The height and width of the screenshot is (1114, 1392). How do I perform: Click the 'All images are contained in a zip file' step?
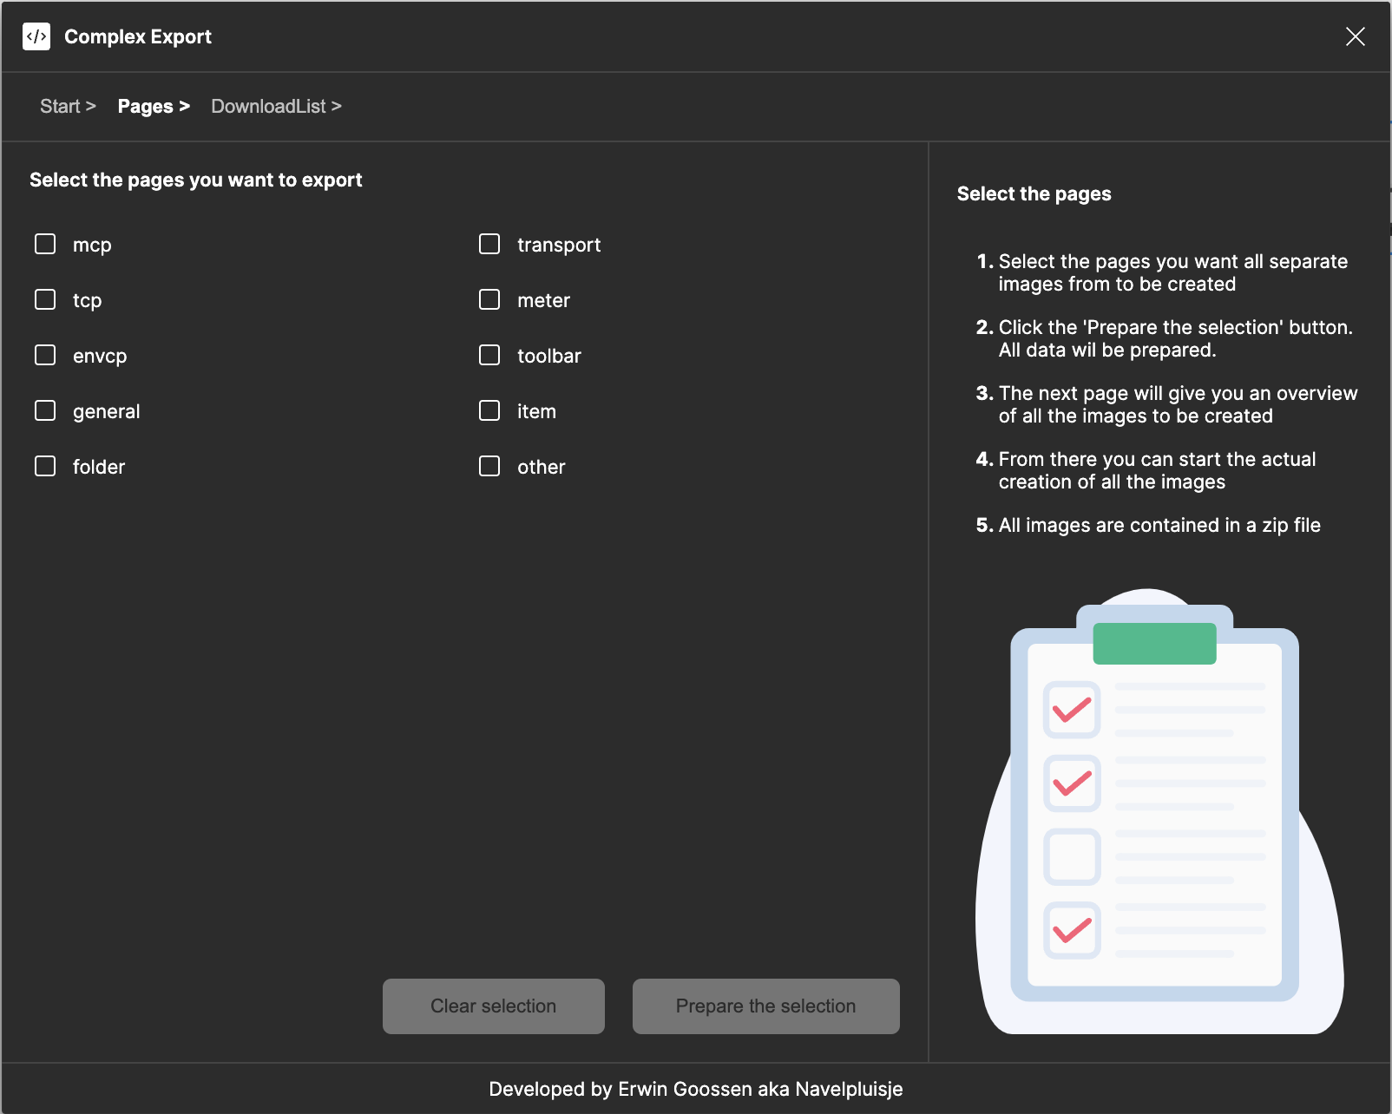point(1148,525)
